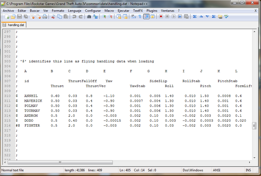Click line number 310 in the margin
Image resolution: width=261 pixels, height=176 pixels.
coord(7,96)
